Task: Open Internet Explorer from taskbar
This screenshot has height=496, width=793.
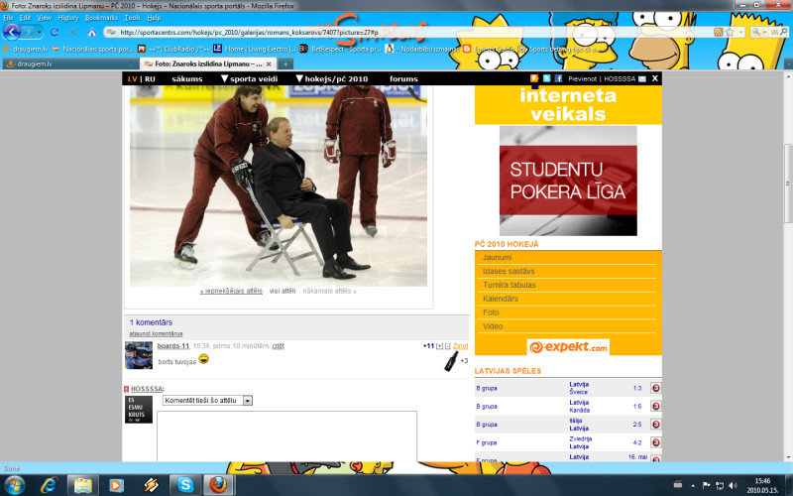Action: click(49, 485)
